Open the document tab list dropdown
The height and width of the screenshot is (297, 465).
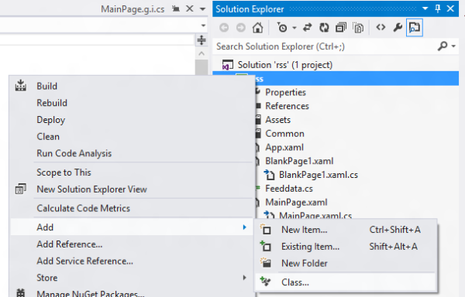tap(202, 9)
